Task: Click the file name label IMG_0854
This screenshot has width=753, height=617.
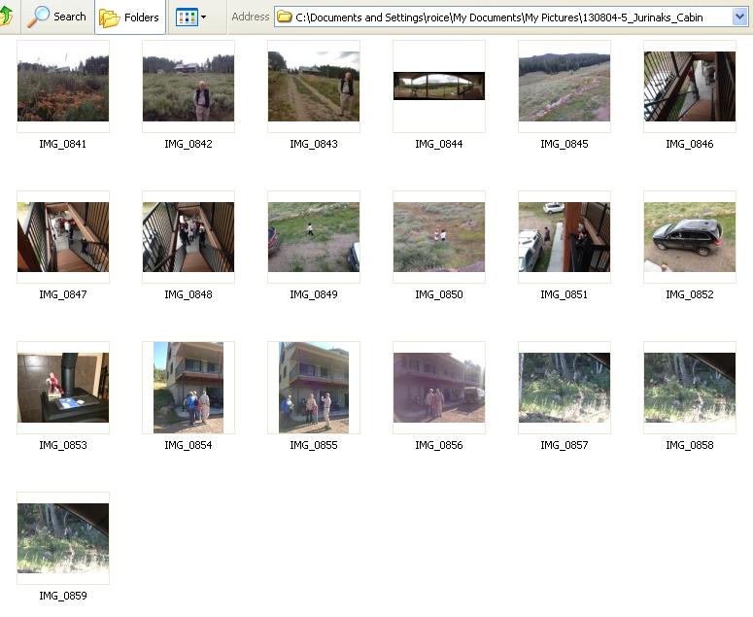Action: point(188,445)
